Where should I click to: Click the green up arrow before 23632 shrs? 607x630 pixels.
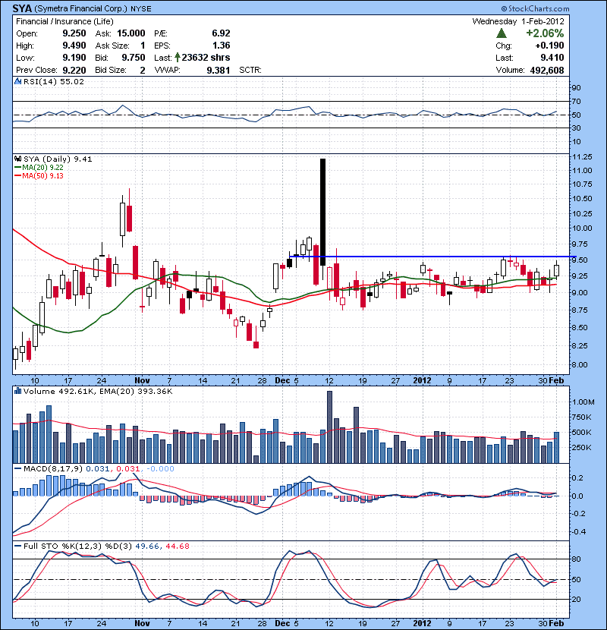177,58
